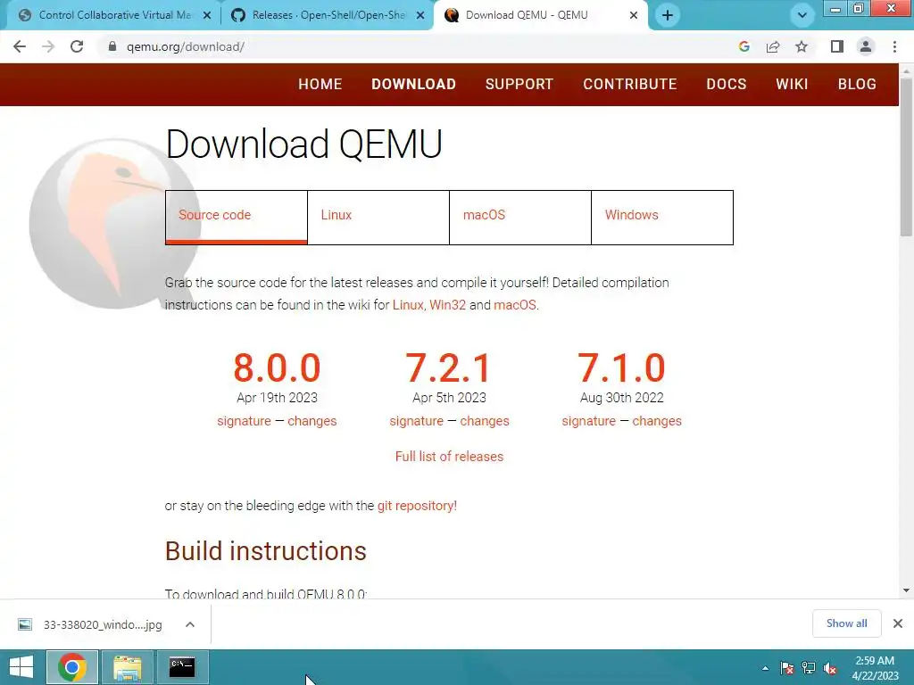Open a new browser tab
Image resolution: width=914 pixels, height=685 pixels.
point(668,15)
